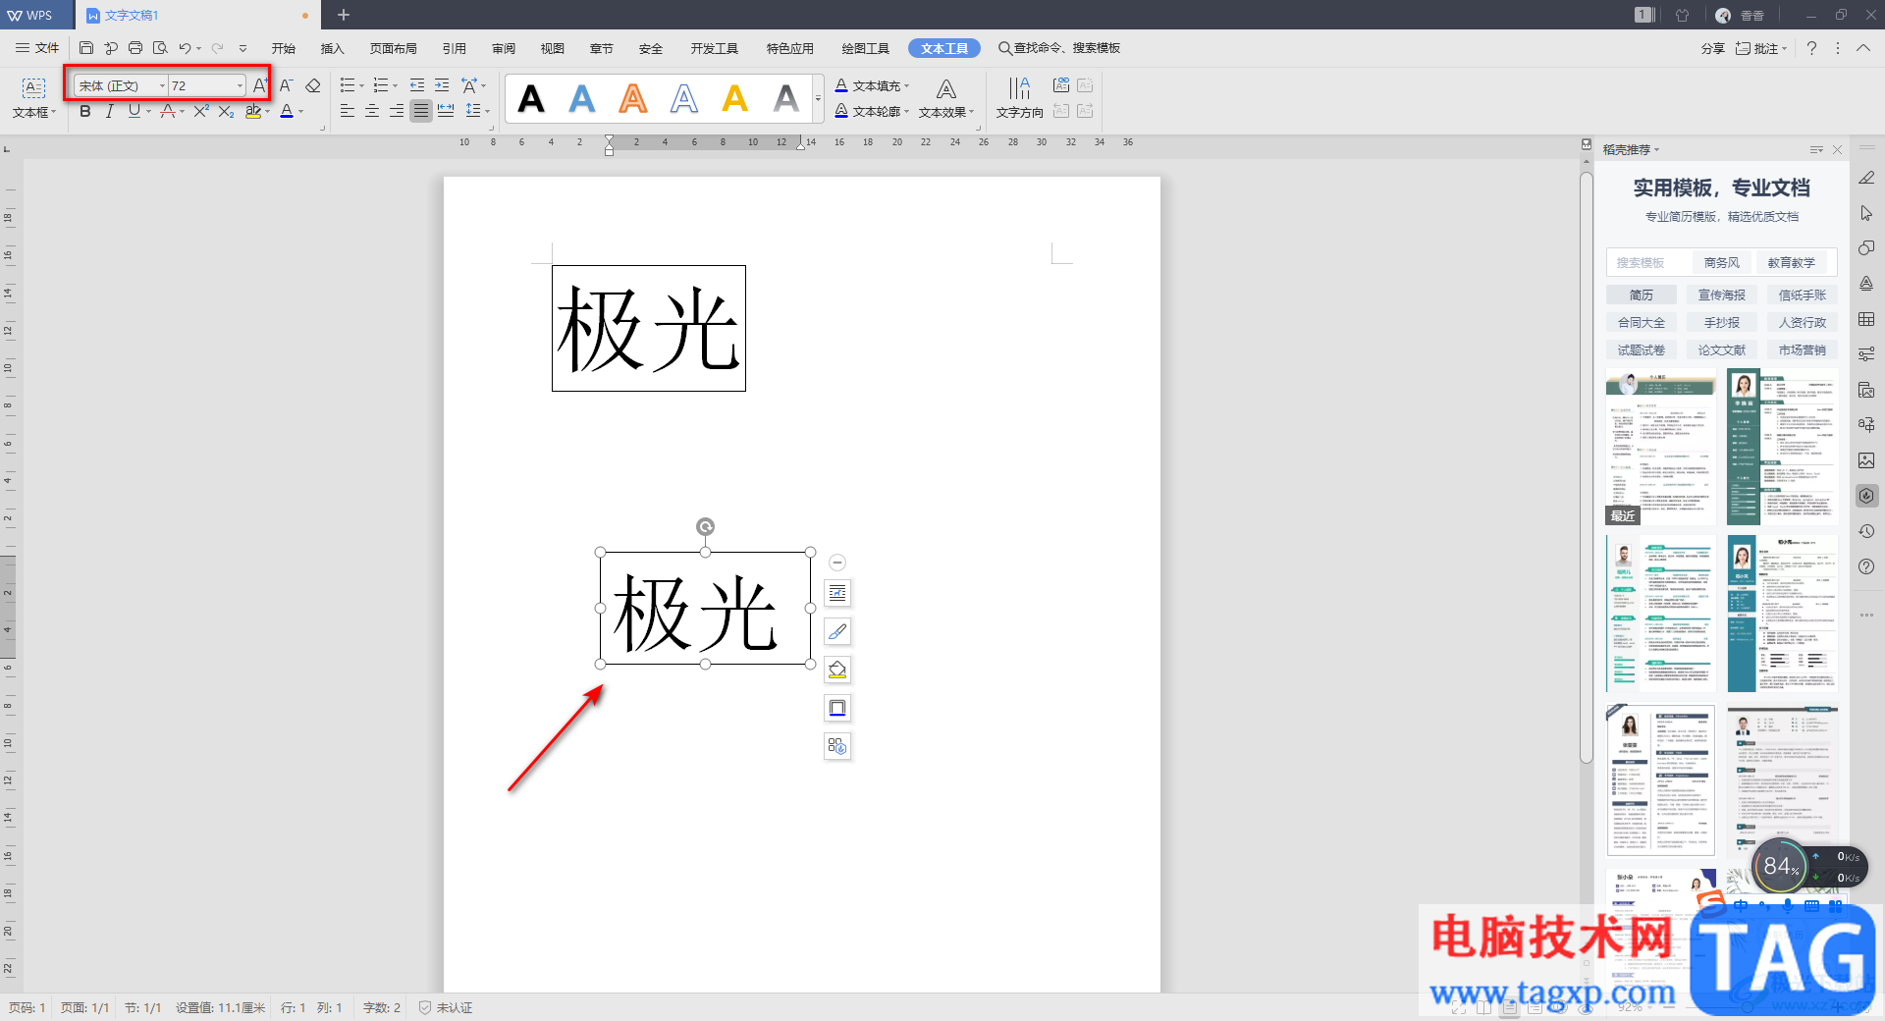Click the 分享 share button
The width and height of the screenshot is (1885, 1021).
[x=1712, y=48]
